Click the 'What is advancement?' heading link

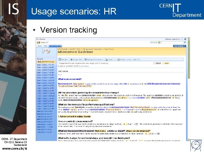tap(70, 79)
